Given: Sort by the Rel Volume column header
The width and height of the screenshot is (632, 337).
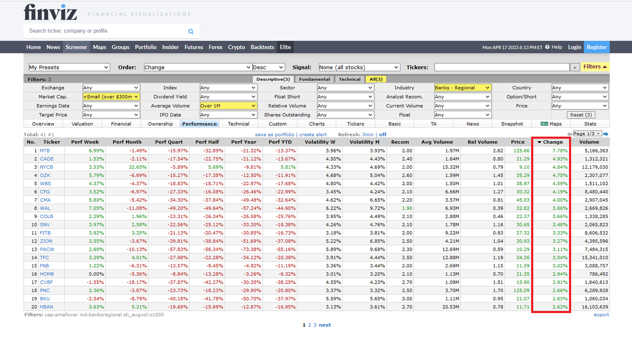Looking at the screenshot, I should pyautogui.click(x=482, y=142).
